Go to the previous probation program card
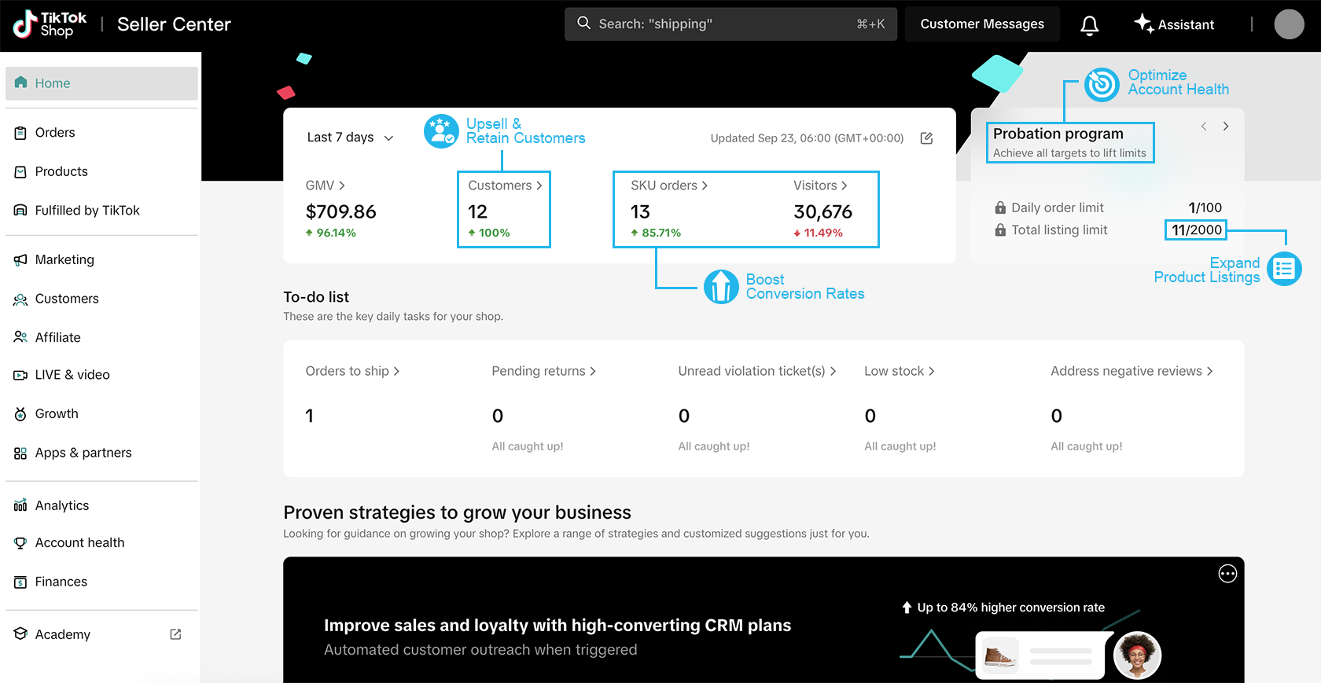This screenshot has width=1321, height=683. point(1204,127)
